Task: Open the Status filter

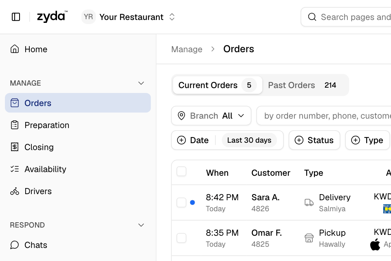Action: click(x=314, y=140)
